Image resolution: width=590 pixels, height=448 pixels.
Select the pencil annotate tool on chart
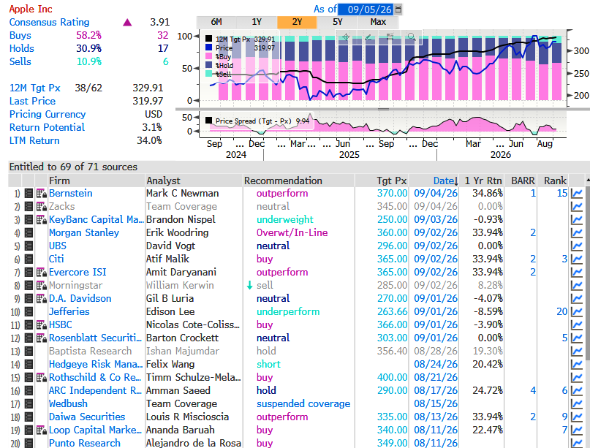(368, 37)
